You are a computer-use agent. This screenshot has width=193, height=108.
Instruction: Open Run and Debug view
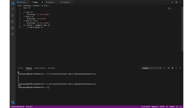[13, 22]
